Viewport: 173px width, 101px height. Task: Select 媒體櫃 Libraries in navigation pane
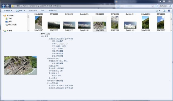[x=9, y=31]
